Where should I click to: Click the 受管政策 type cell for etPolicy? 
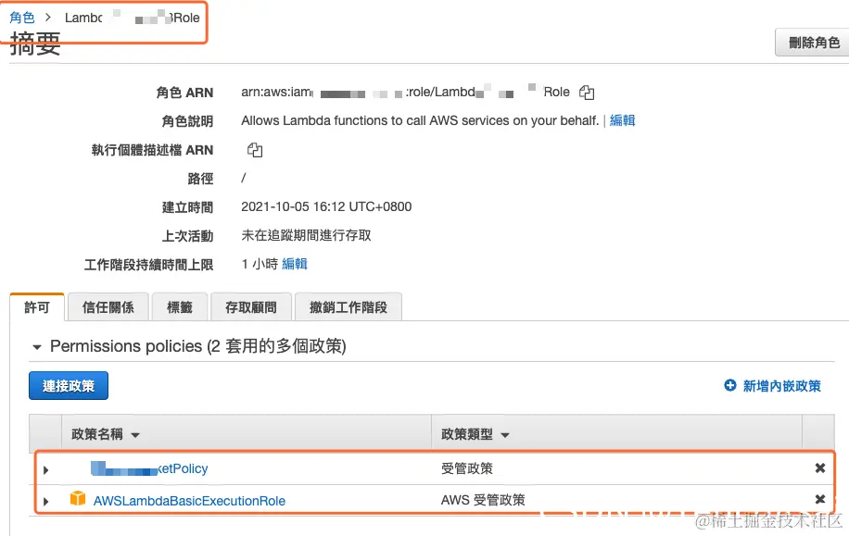coord(467,468)
